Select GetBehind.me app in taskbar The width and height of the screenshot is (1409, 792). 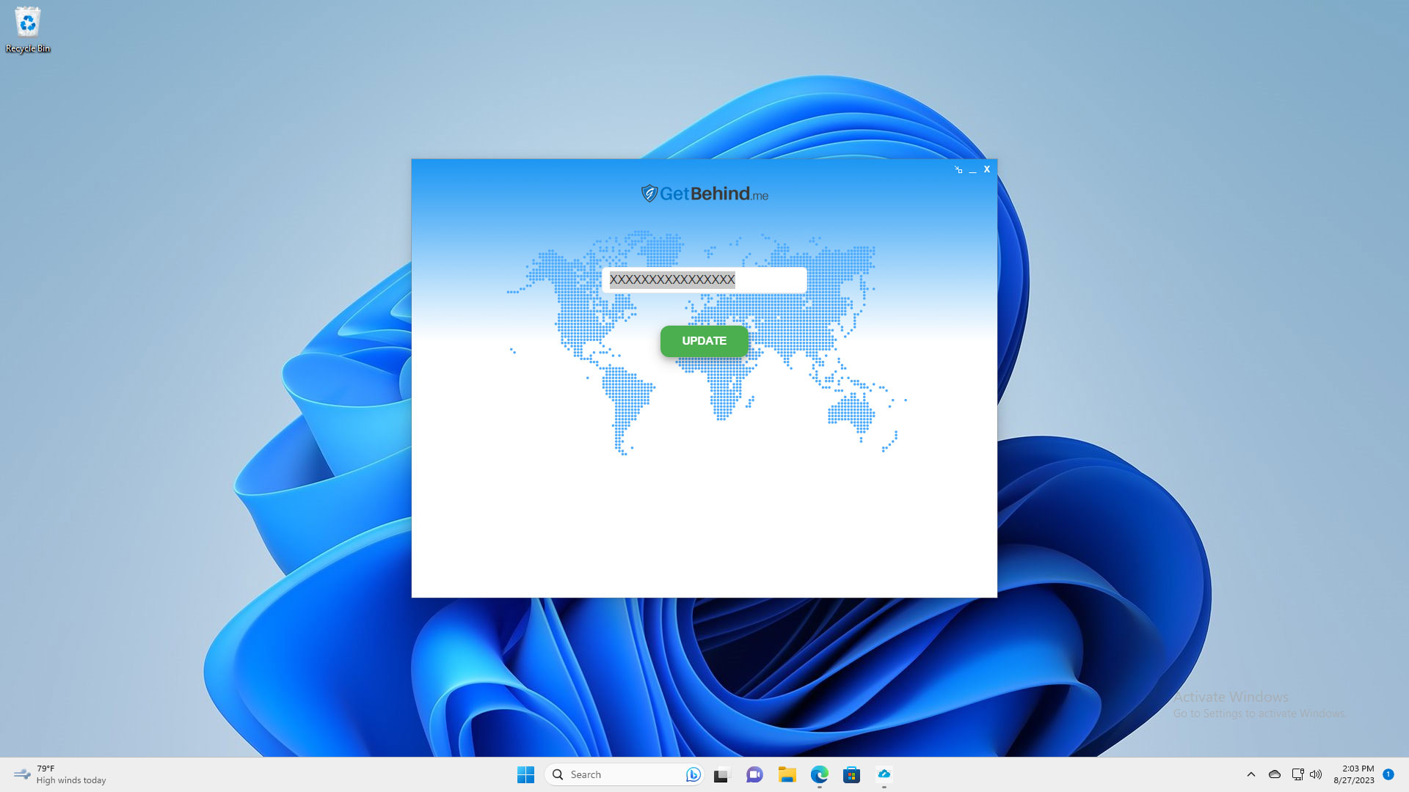pyautogui.click(x=884, y=774)
